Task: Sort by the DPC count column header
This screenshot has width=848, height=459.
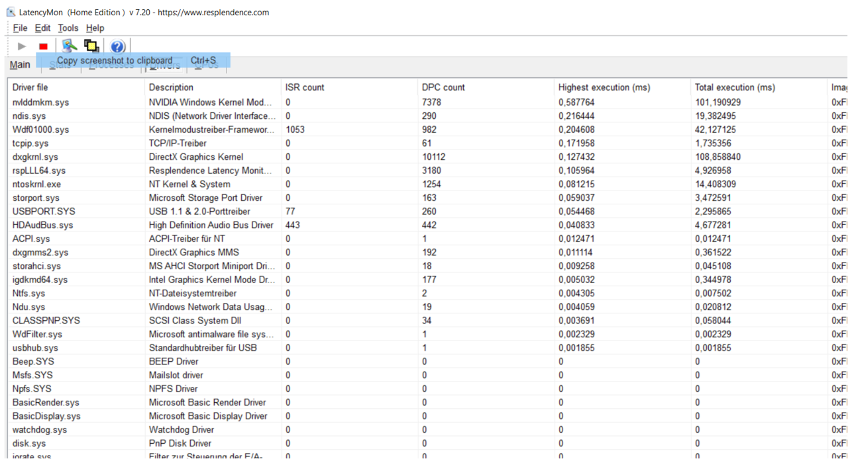Action: [486, 87]
